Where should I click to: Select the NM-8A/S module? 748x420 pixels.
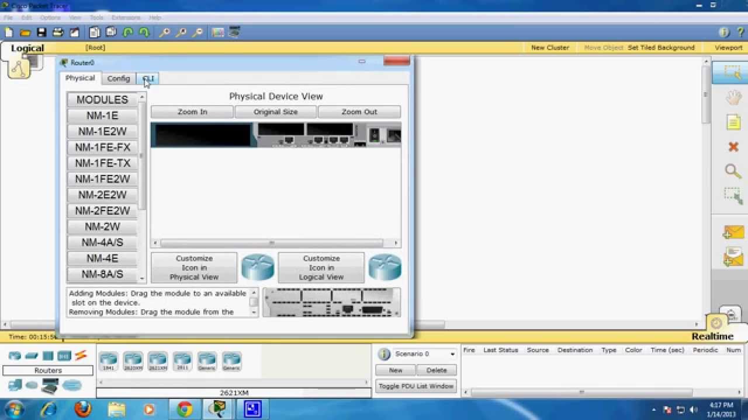[102, 274]
